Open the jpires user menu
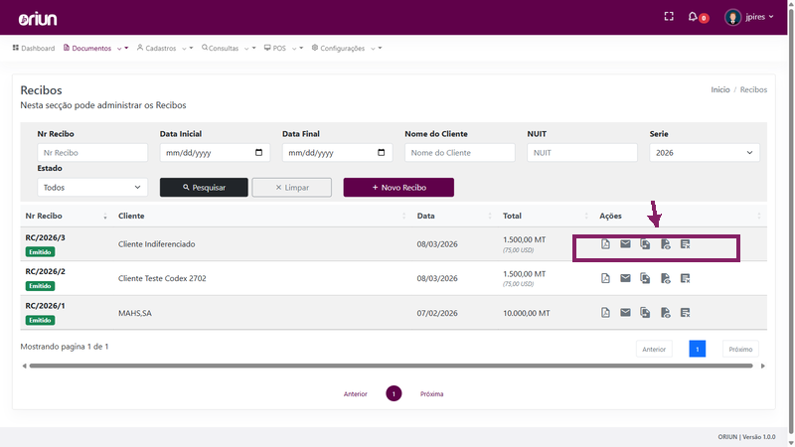Screen dimensions: 795x447 pos(749,17)
